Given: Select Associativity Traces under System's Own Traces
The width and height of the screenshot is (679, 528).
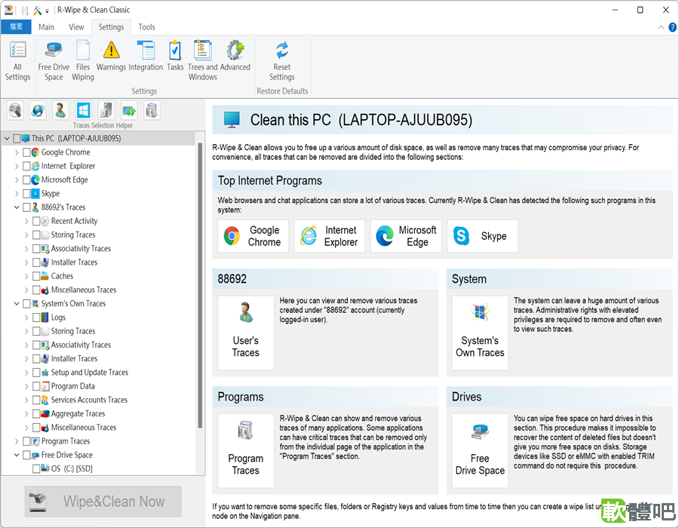Looking at the screenshot, I should pos(81,345).
